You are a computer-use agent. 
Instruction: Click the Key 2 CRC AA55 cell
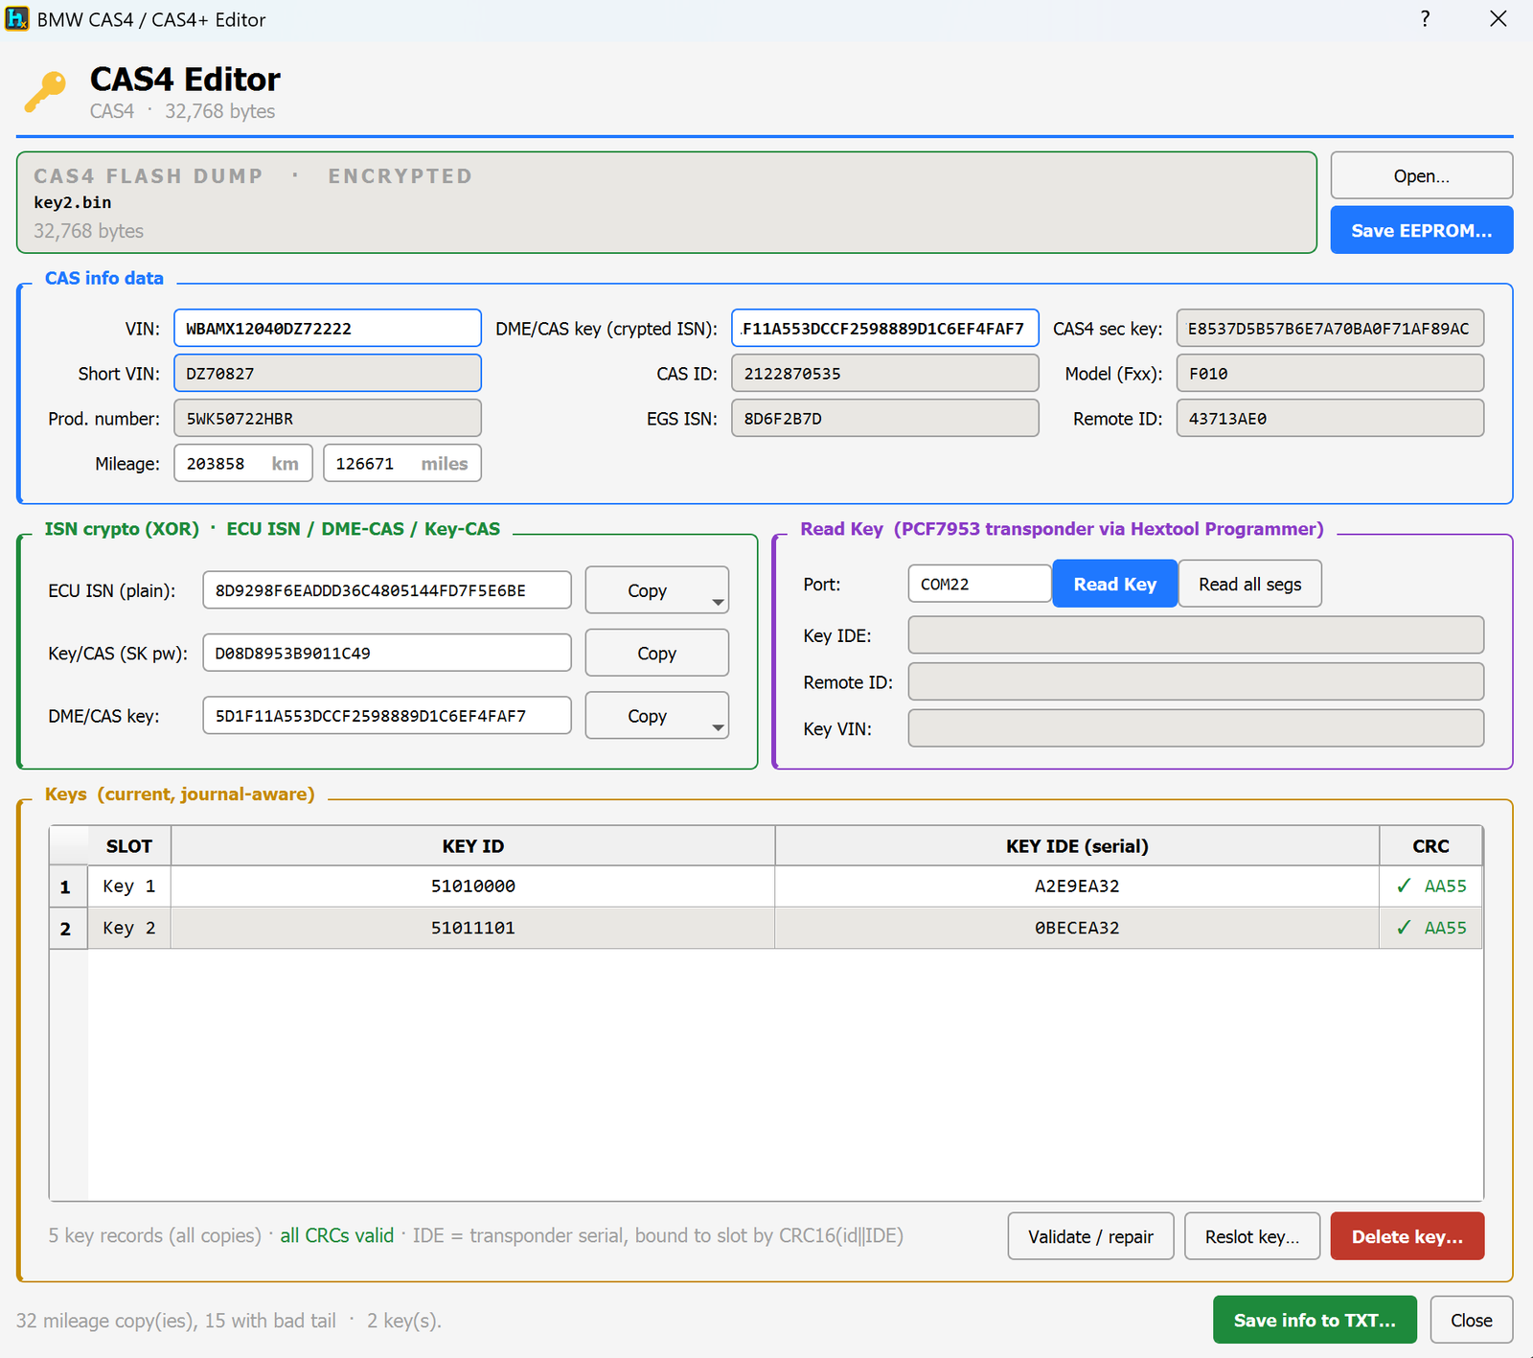(1430, 928)
